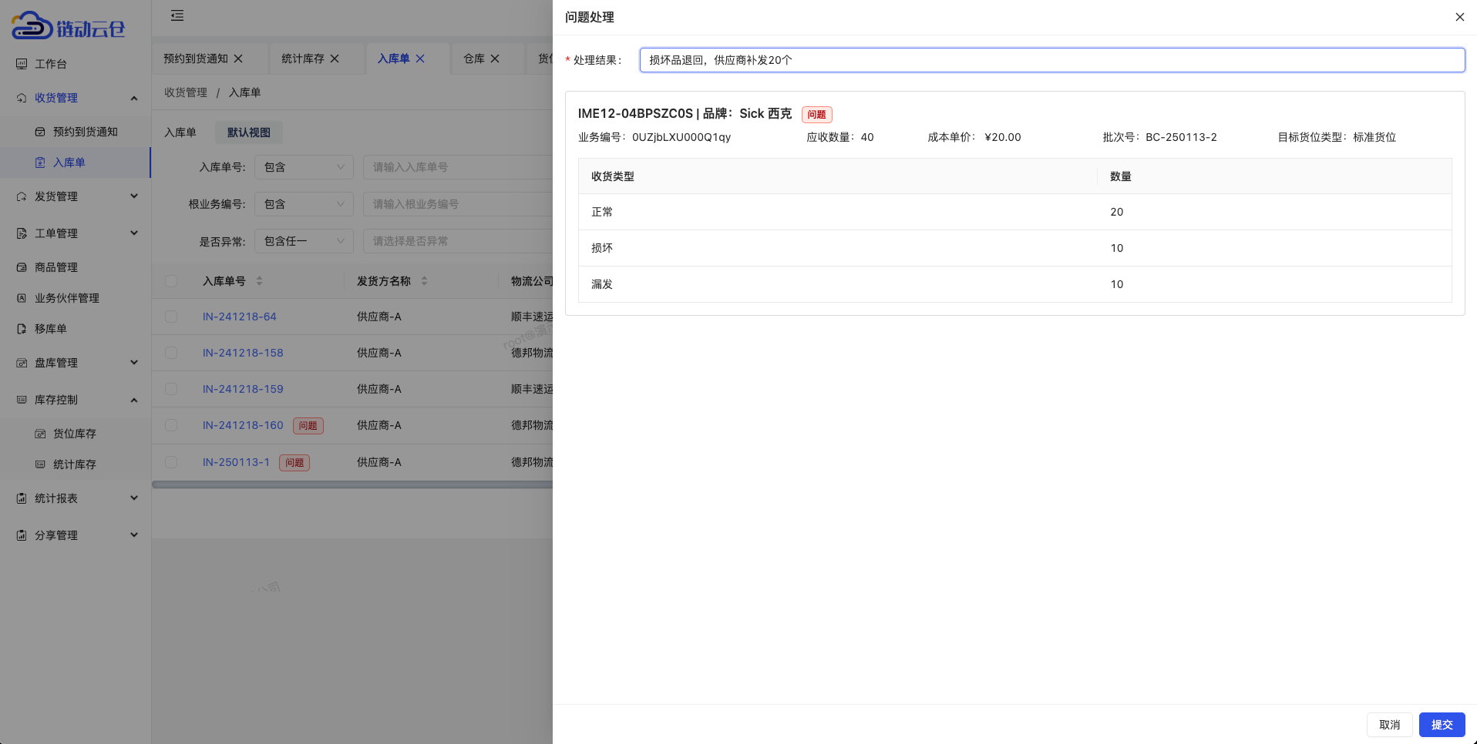Submit with the 提交 button
The image size is (1477, 744).
coord(1442,725)
